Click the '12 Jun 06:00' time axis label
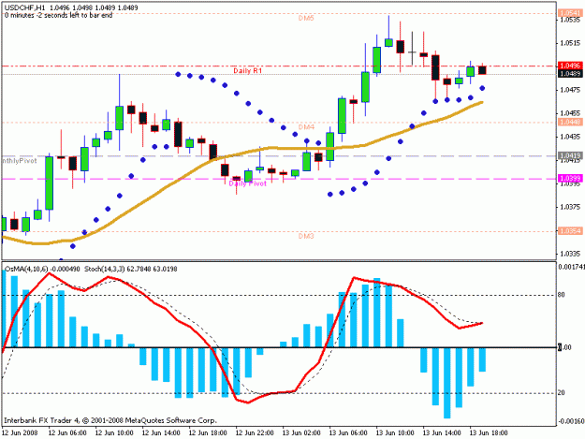This screenshot has width=585, height=439. coord(67,433)
